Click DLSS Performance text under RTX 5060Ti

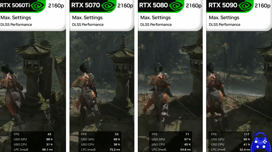pos(16,25)
